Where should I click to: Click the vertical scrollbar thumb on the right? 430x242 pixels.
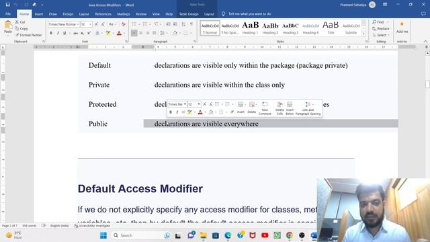click(427, 84)
